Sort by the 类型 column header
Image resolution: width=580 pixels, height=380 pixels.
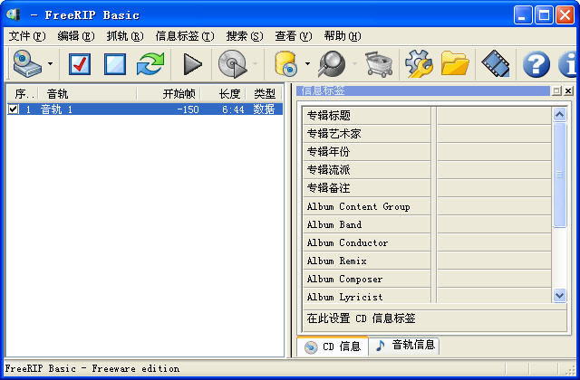click(264, 94)
